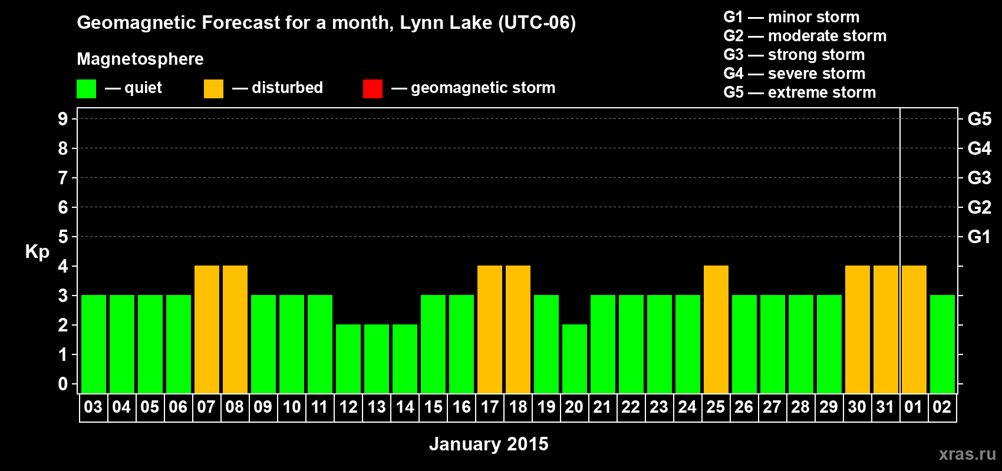Viewport: 1002px width, 471px height.
Task: Click the 'G3' label on right axis
Action: tap(979, 178)
